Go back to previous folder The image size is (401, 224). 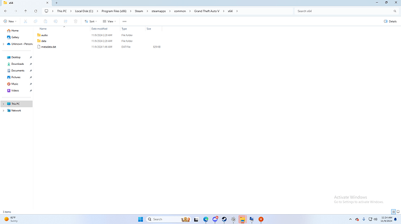coord(6,11)
